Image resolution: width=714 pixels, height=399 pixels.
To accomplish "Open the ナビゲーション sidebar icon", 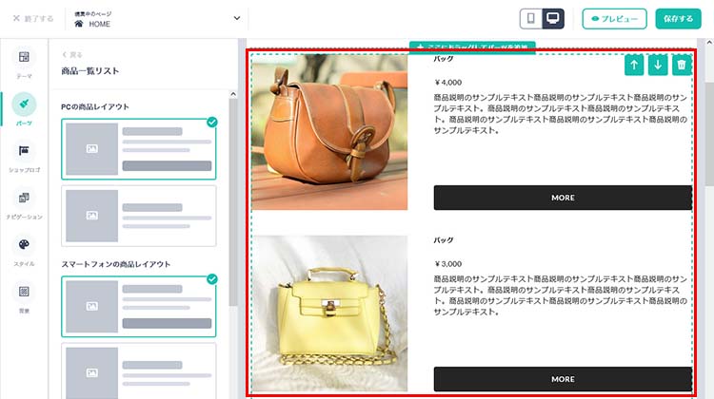I will tap(24, 198).
